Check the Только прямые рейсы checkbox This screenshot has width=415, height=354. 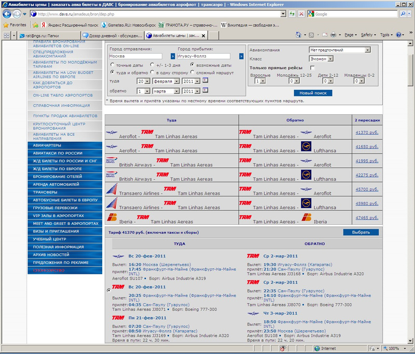point(312,68)
